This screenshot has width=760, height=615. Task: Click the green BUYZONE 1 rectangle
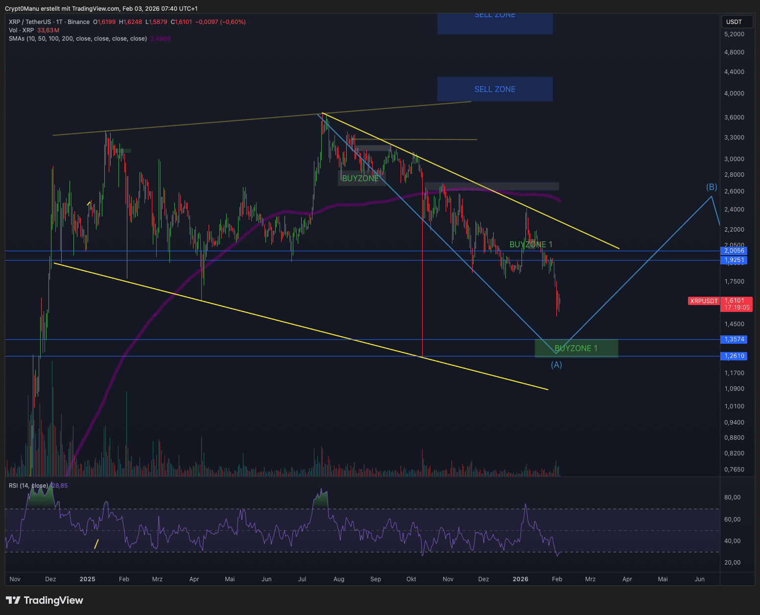(576, 348)
